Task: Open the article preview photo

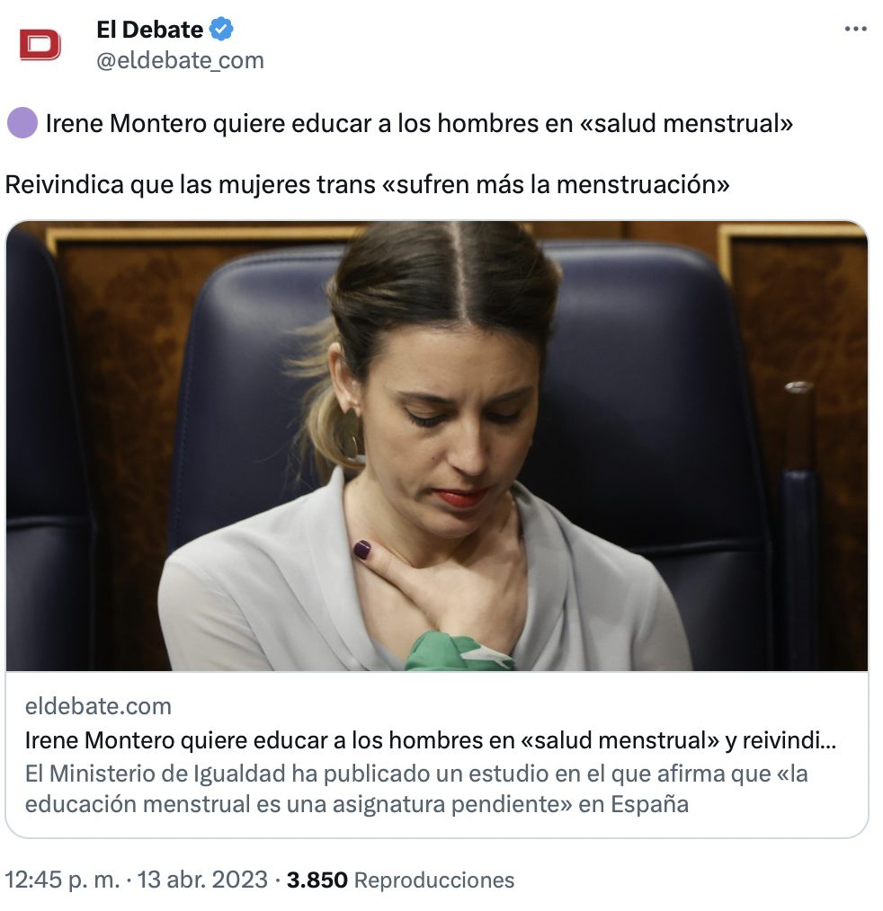Action: [x=437, y=446]
